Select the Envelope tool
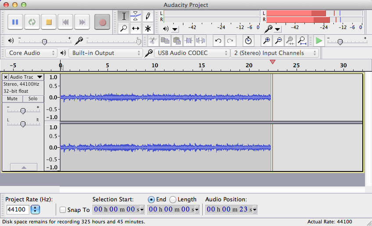 tap(136, 16)
